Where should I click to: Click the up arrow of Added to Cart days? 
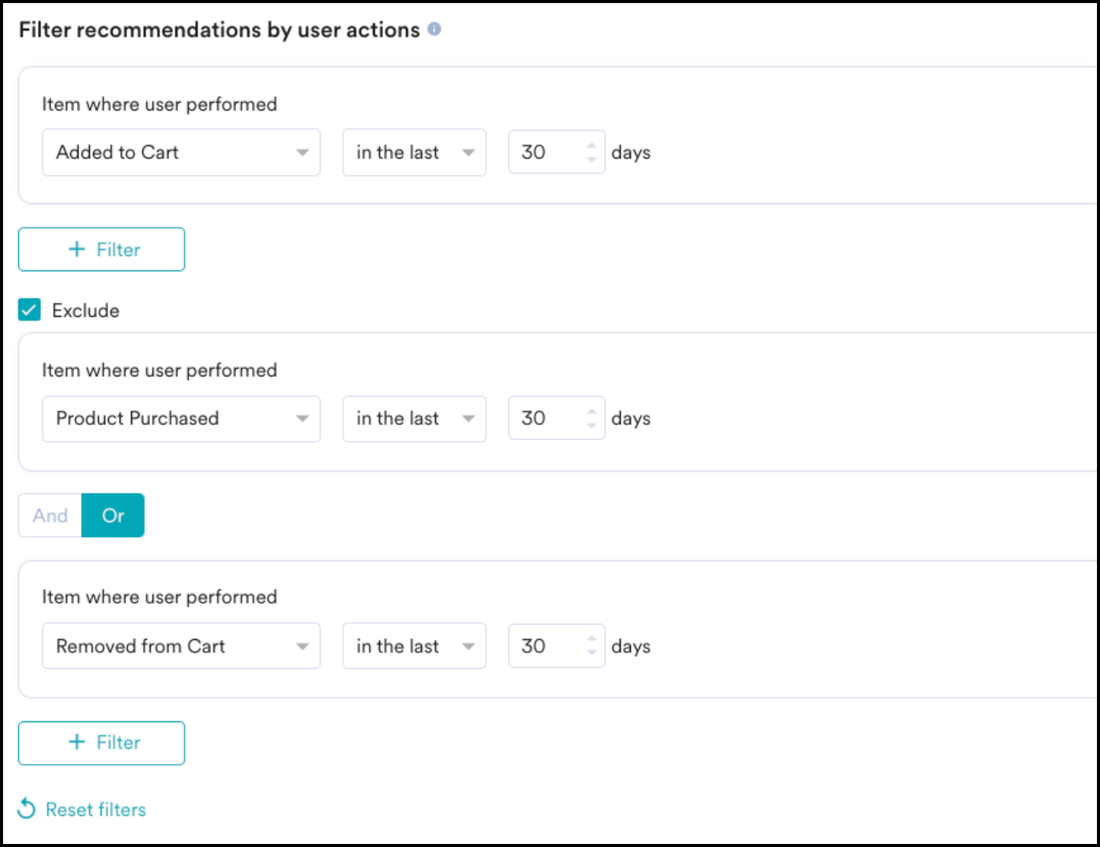tap(592, 145)
